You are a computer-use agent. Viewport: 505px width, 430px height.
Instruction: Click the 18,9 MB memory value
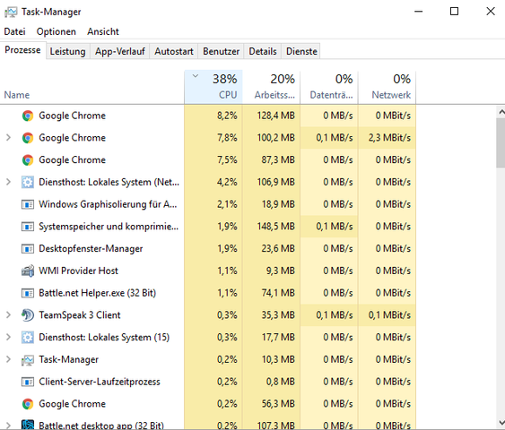pyautogui.click(x=278, y=204)
